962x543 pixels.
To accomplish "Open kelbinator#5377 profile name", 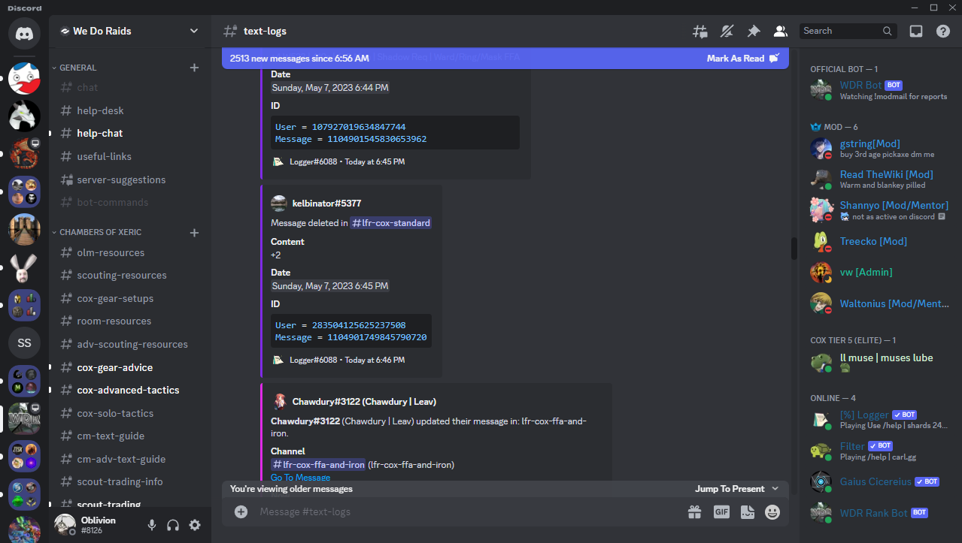I will click(327, 204).
